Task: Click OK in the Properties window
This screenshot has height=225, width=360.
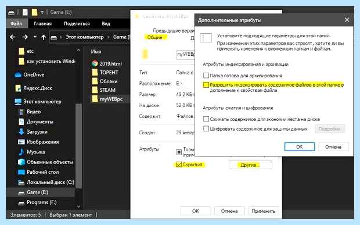Action: tap(195, 211)
